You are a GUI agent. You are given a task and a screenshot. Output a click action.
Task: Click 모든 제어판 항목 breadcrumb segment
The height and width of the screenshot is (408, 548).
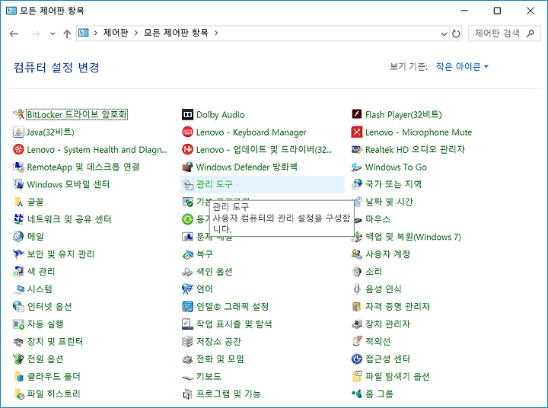click(176, 33)
